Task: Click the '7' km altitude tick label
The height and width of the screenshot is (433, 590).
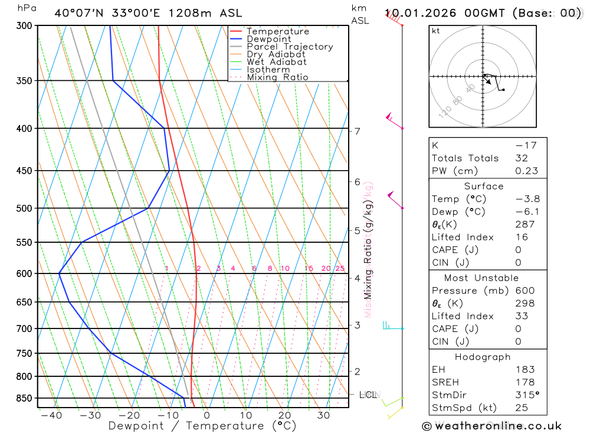Action: 358,132
